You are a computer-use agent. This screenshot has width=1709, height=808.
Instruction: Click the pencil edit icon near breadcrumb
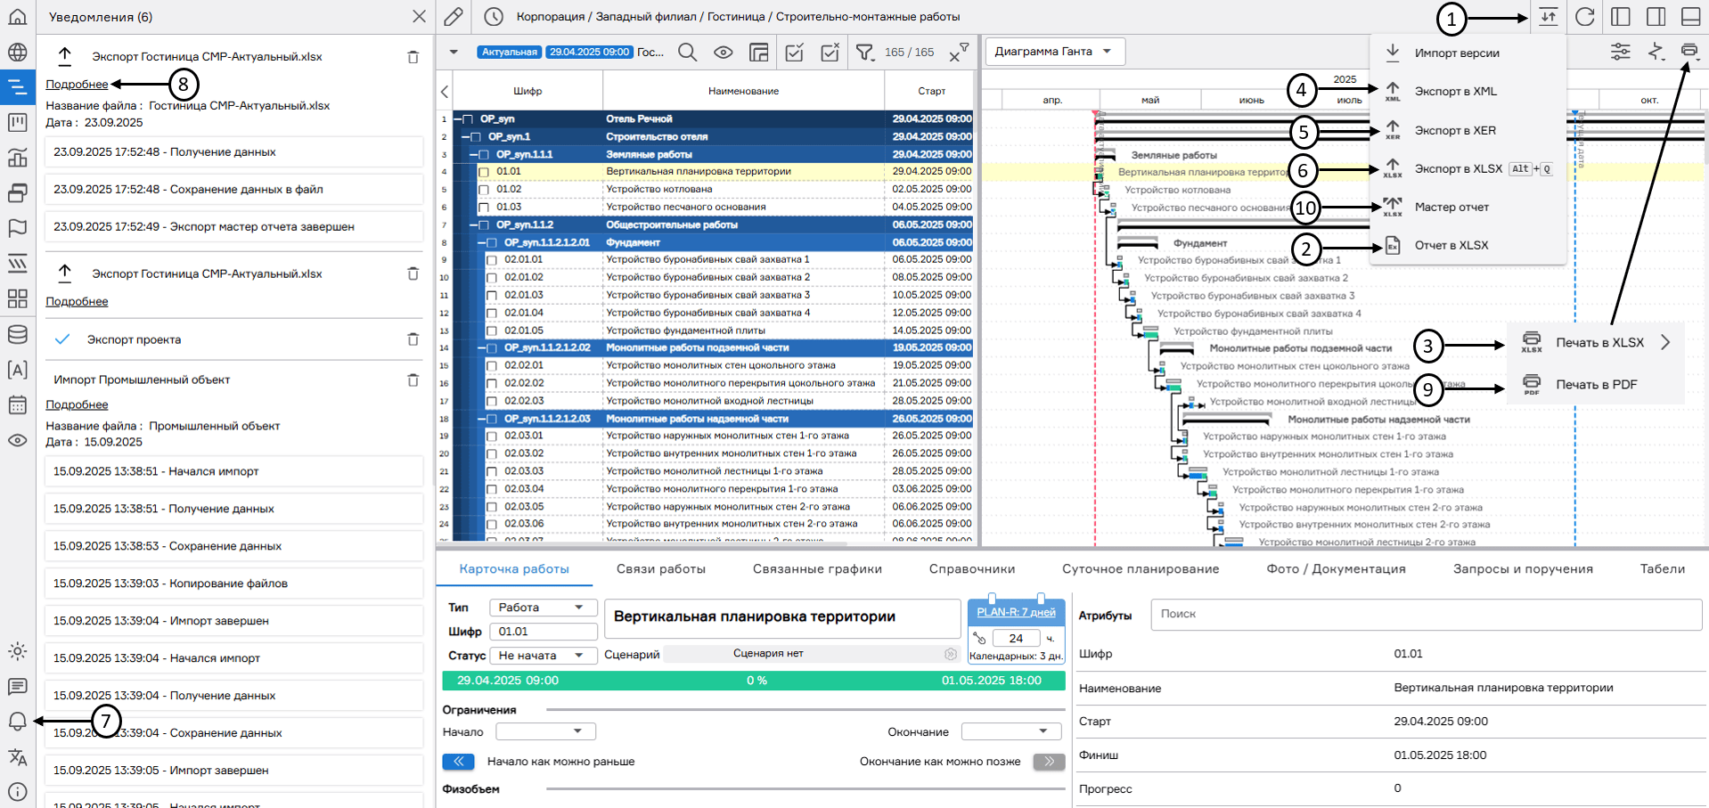pyautogui.click(x=454, y=17)
